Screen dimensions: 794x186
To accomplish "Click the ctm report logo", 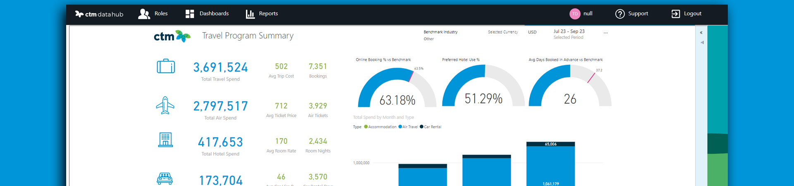I will pos(172,36).
